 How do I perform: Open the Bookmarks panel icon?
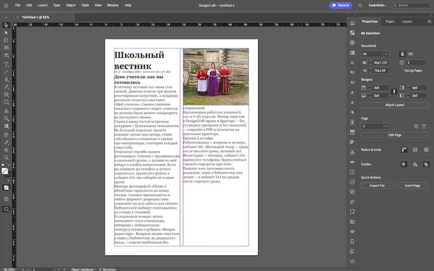(352, 241)
